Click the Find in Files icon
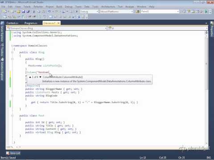Viewport: 214px width, 160px height. (x=137, y=12)
